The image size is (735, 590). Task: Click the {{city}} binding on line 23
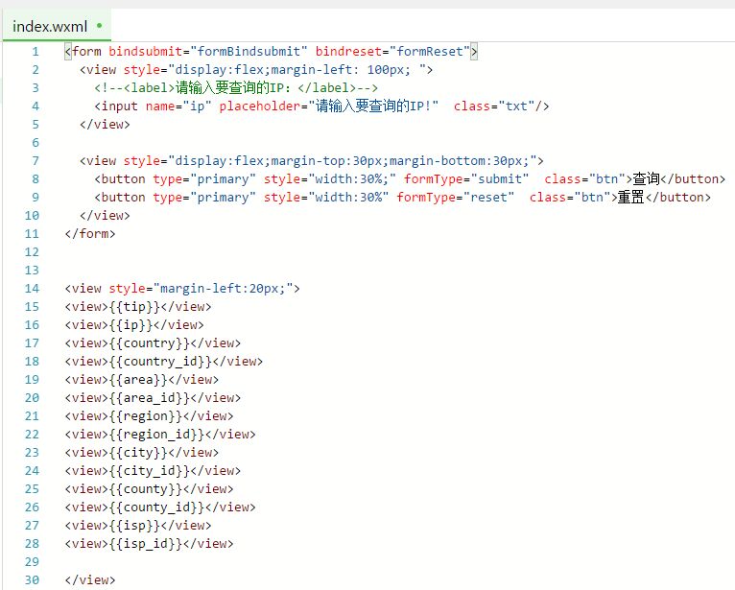tap(138, 453)
